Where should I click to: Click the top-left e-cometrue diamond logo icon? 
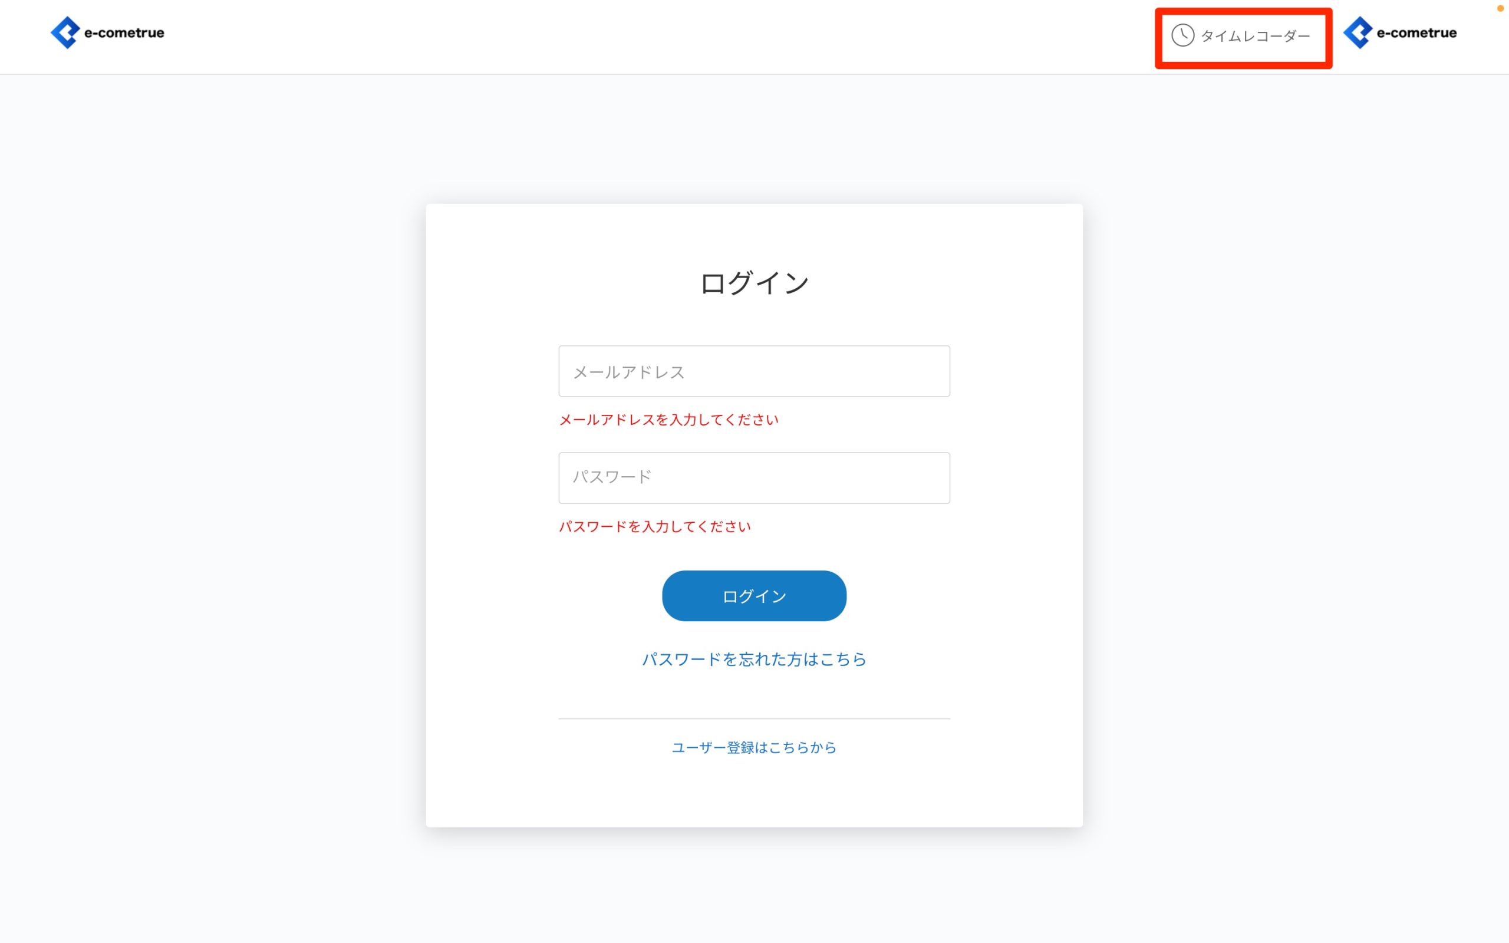tap(65, 32)
